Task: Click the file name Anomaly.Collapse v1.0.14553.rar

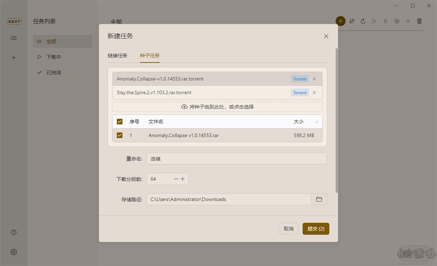Action: point(183,135)
